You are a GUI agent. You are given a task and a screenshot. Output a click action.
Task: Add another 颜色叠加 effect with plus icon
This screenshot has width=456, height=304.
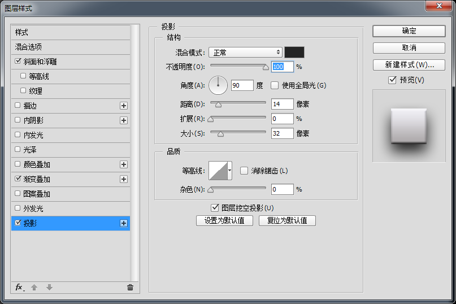pyautogui.click(x=124, y=164)
